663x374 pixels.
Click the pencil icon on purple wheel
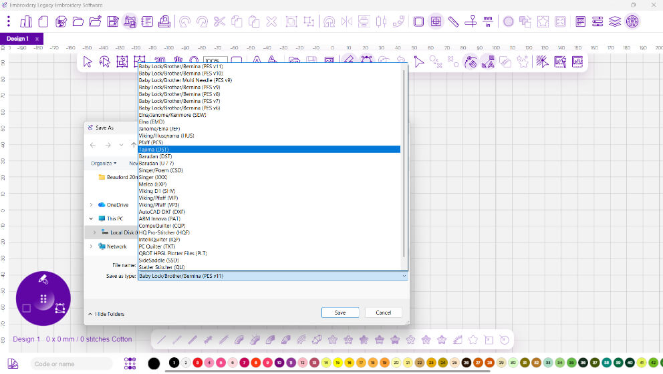(x=43, y=279)
